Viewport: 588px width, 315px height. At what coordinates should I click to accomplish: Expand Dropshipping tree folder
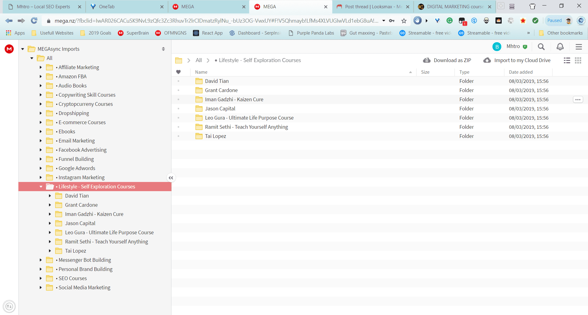tap(41, 113)
